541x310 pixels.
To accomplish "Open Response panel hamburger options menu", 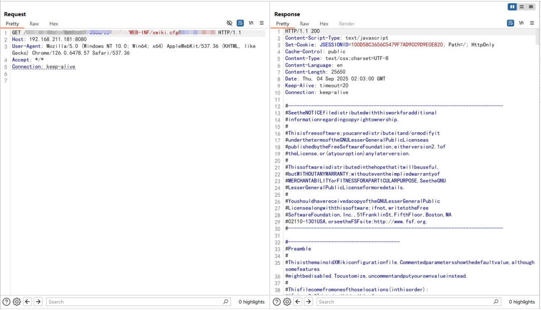I will [x=532, y=23].
